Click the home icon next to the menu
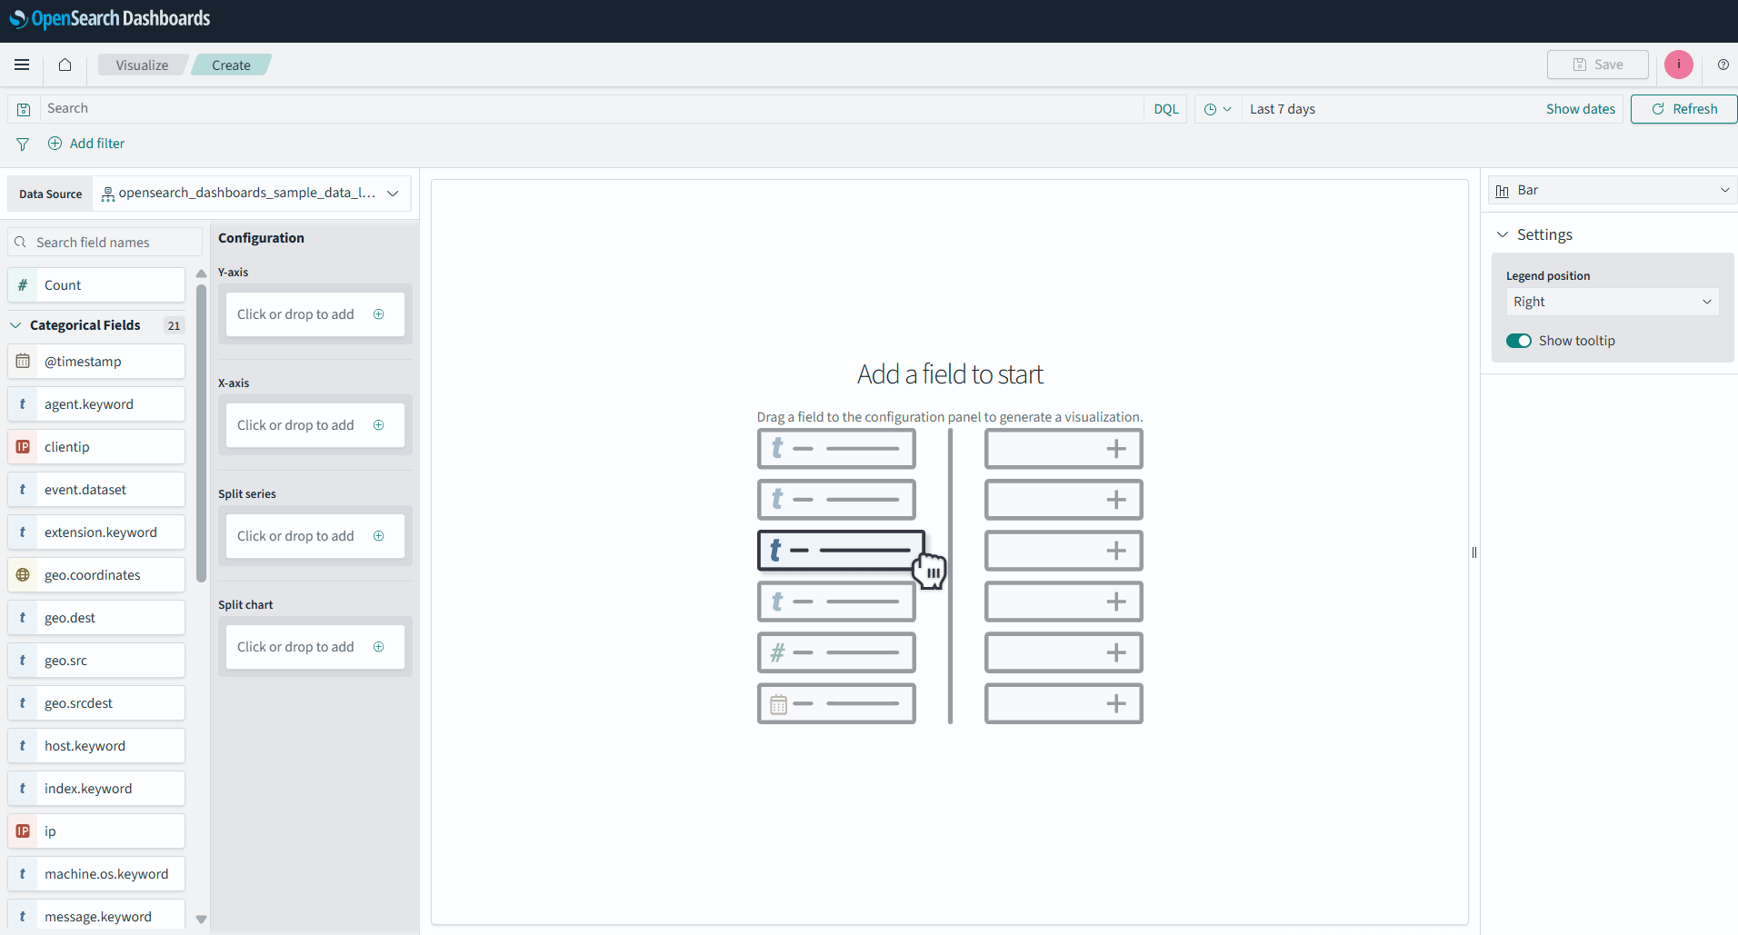Viewport: 1738px width, 935px height. tap(64, 65)
